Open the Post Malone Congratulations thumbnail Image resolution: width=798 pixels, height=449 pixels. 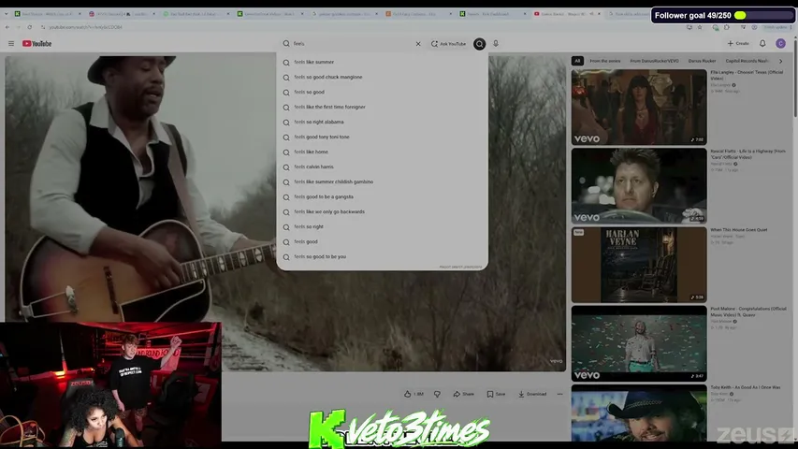click(639, 343)
